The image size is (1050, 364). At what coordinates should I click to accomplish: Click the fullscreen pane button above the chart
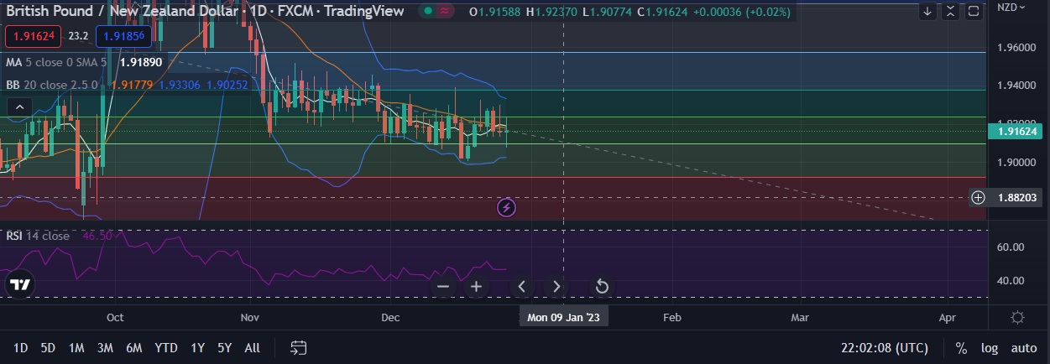click(974, 12)
